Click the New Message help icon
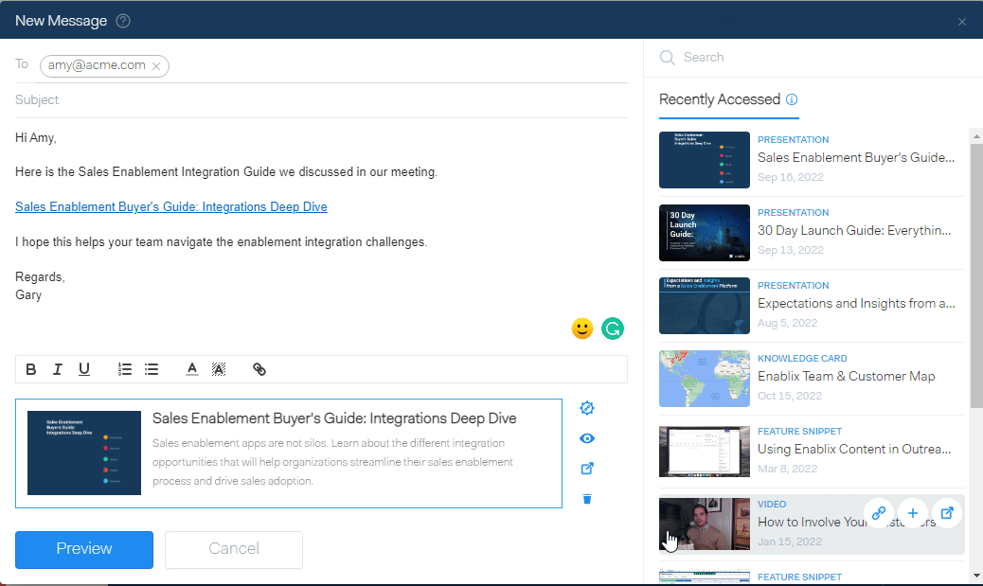 tap(123, 21)
